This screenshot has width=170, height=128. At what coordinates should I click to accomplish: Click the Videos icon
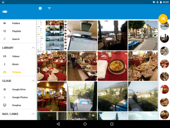[x=4, y=56]
